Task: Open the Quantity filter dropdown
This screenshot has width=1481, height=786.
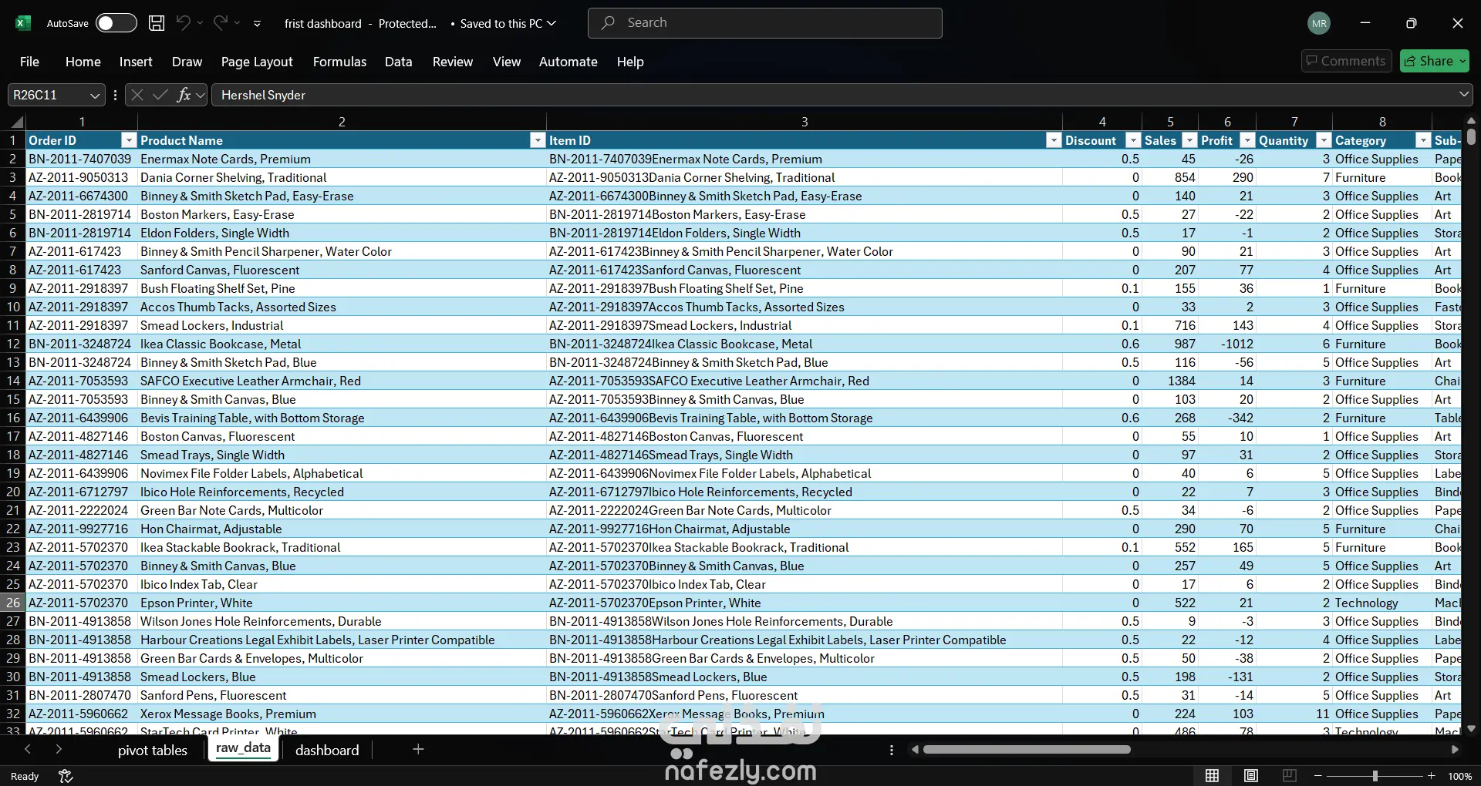Action: 1324,140
